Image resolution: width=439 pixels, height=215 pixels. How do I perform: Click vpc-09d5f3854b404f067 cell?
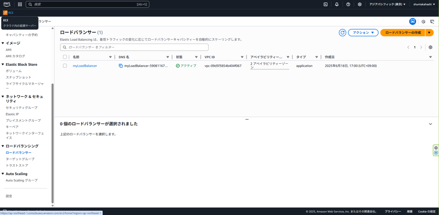(223, 66)
